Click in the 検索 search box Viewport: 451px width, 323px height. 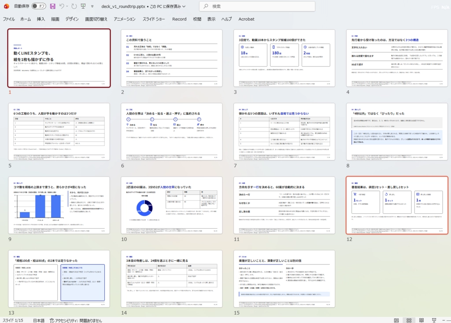pyautogui.click(x=257, y=6)
